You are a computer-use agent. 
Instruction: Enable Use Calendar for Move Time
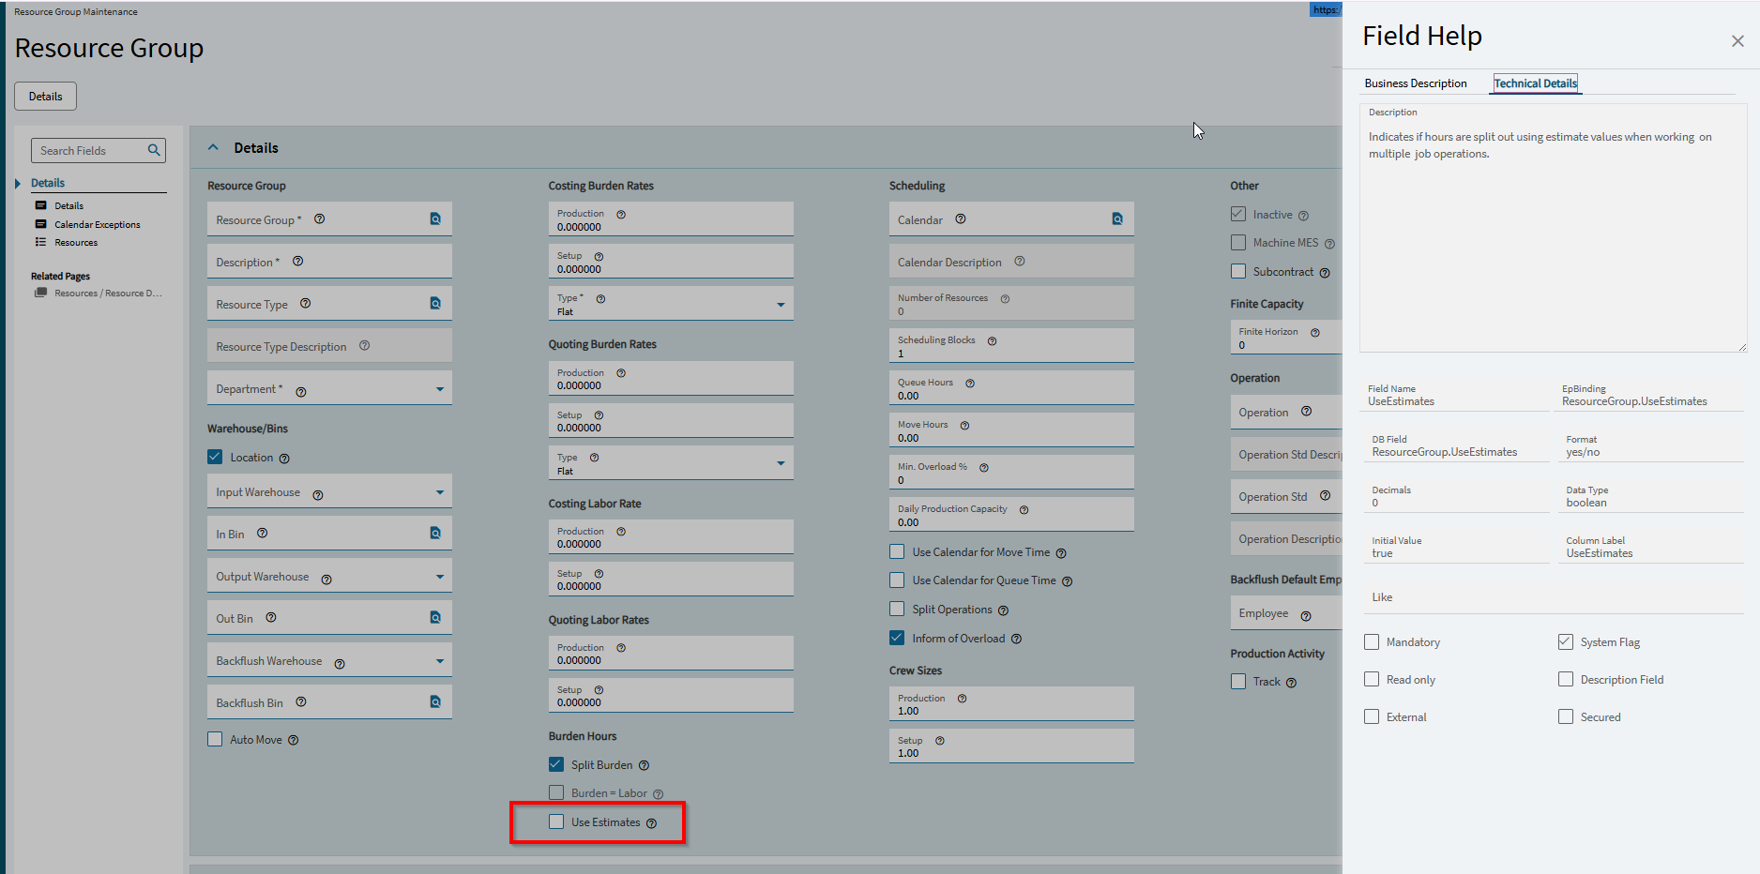tap(897, 551)
